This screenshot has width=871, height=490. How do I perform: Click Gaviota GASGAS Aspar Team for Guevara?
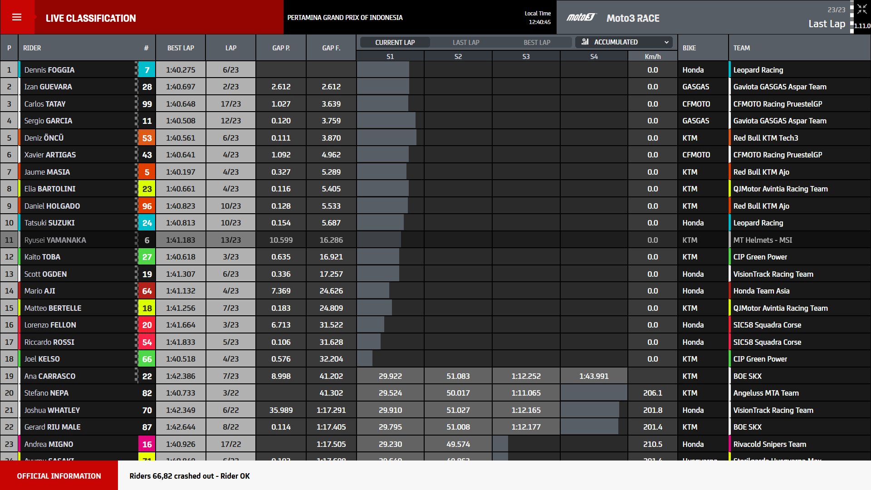coord(780,87)
